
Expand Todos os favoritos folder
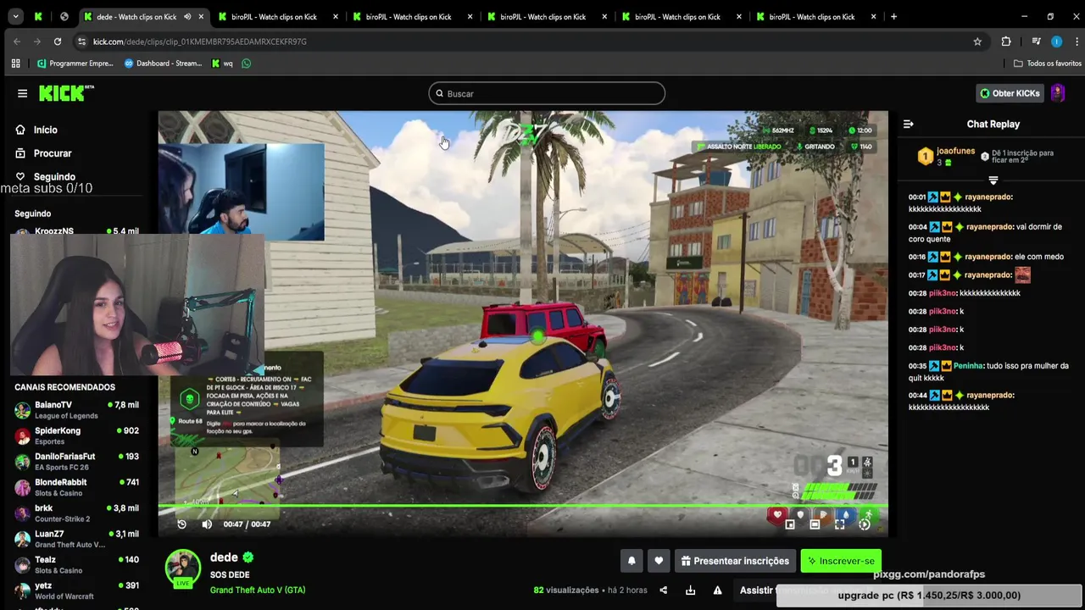1048,64
